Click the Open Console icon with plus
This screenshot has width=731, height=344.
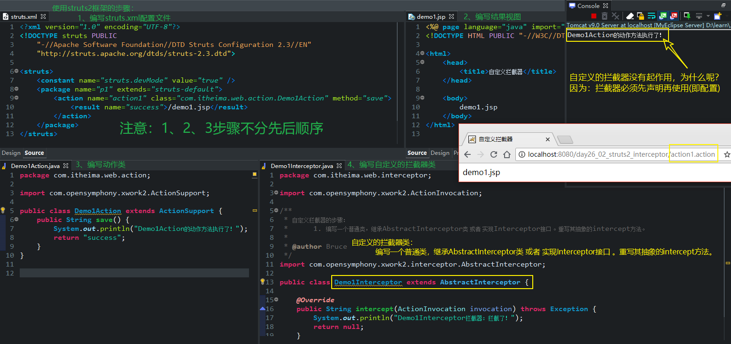(718, 16)
